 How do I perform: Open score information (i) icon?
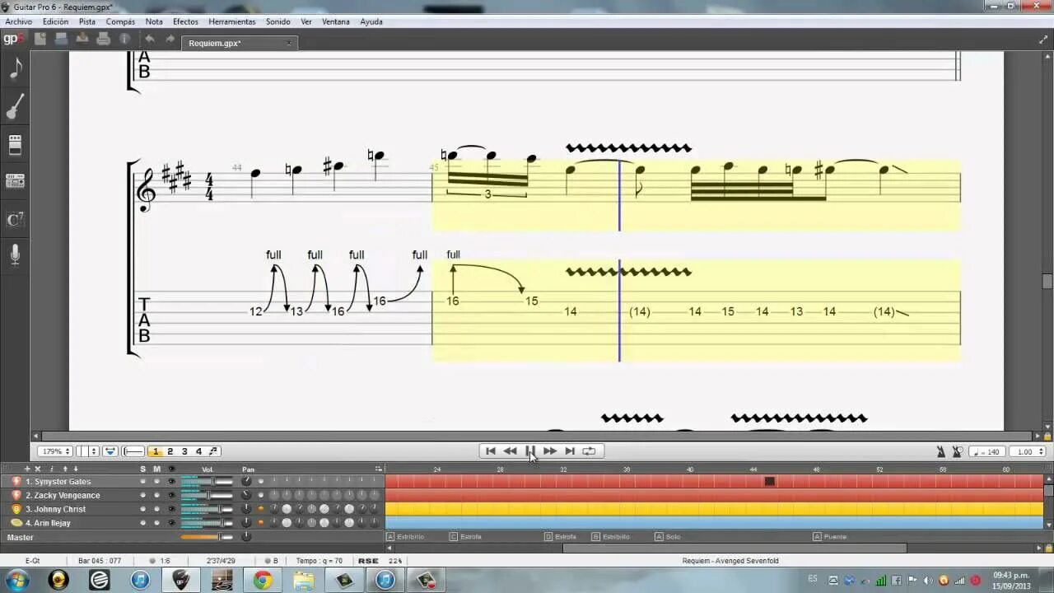click(124, 39)
